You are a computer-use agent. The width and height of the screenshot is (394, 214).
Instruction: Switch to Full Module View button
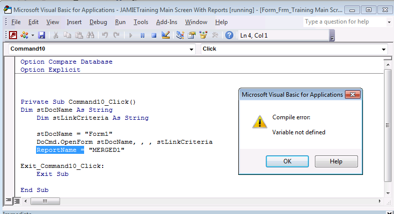[x=17, y=201]
